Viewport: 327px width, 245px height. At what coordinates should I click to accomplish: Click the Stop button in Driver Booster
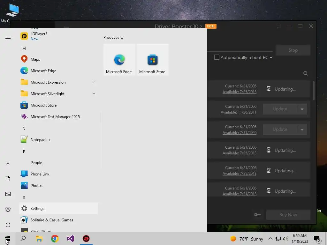(293, 50)
